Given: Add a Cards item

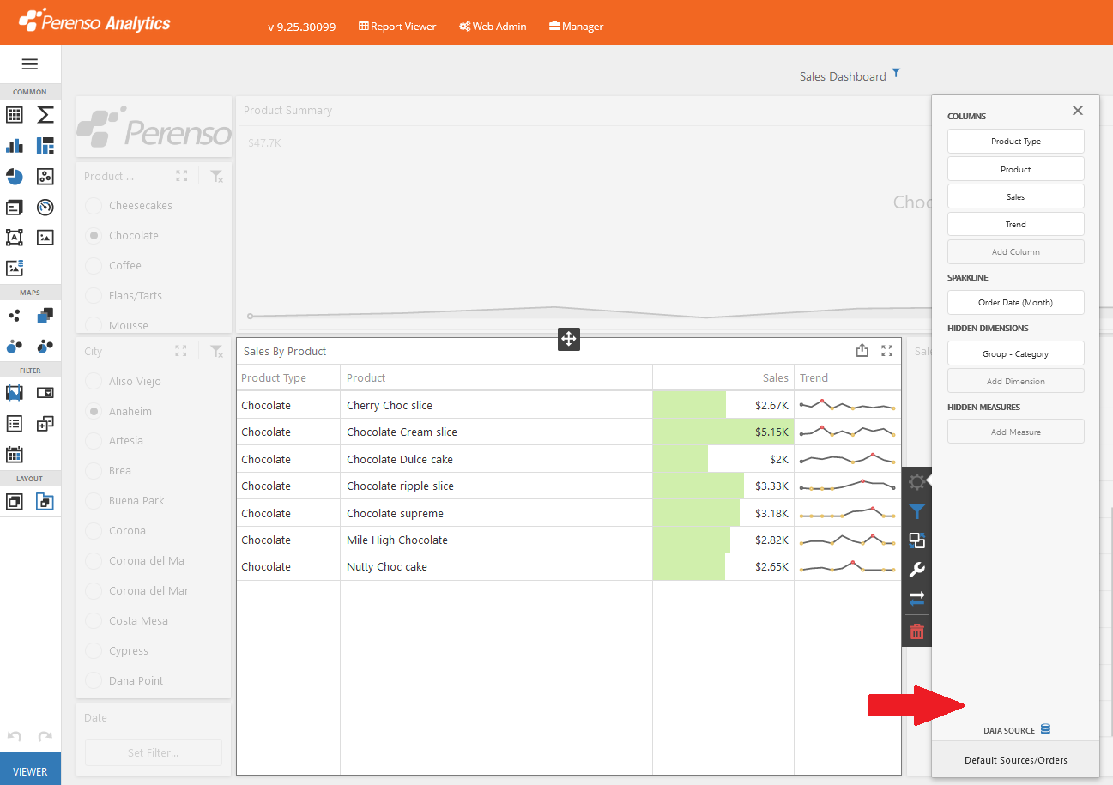Looking at the screenshot, I should (15, 207).
